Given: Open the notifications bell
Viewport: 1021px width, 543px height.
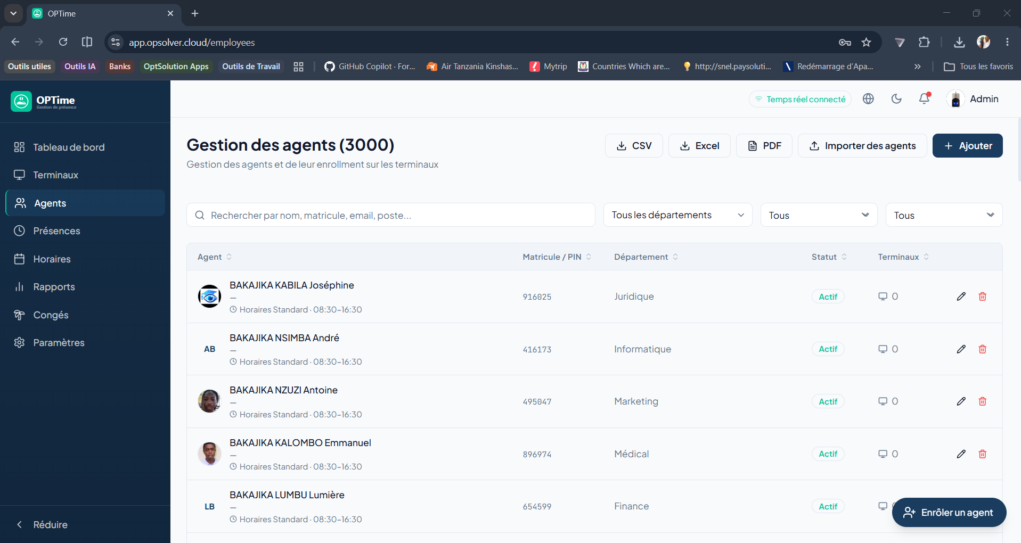Looking at the screenshot, I should coord(925,98).
